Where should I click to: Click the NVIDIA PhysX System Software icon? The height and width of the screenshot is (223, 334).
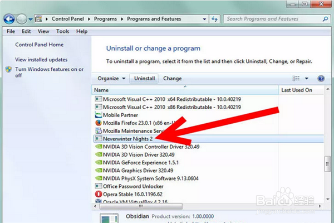[x=99, y=178]
